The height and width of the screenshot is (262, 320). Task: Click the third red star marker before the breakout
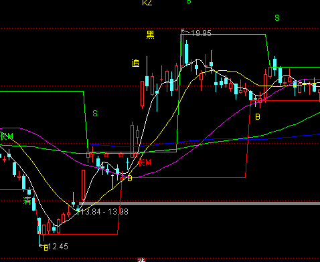(x=121, y=154)
